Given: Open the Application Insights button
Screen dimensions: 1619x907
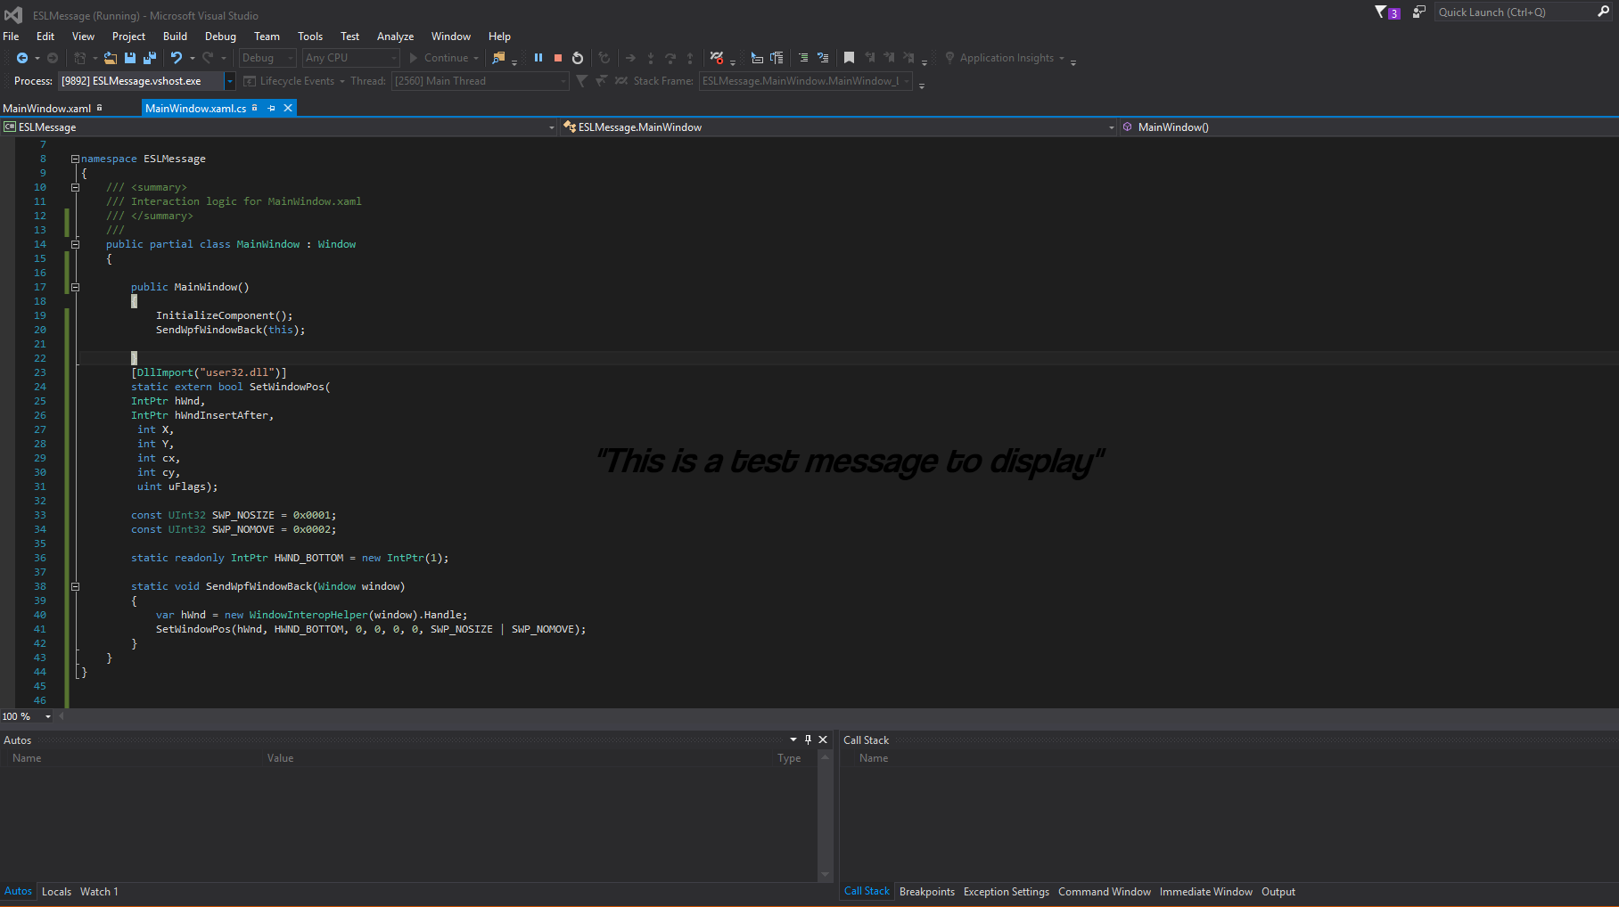Looking at the screenshot, I should (x=1006, y=58).
